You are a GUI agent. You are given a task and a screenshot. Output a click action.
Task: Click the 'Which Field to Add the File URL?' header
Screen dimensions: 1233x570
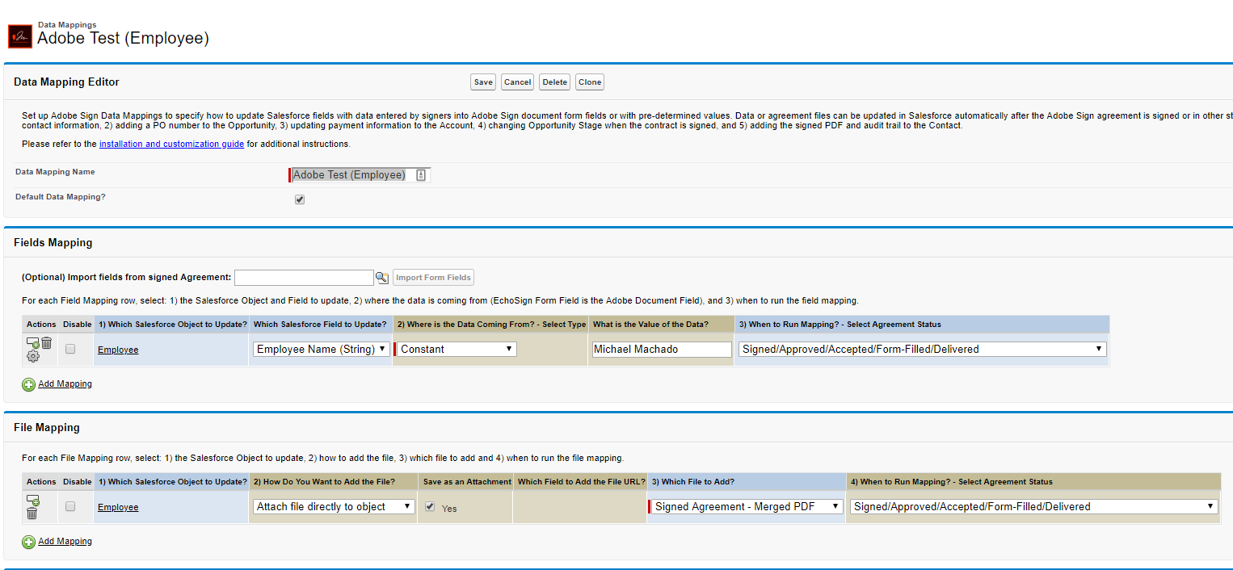tap(582, 482)
